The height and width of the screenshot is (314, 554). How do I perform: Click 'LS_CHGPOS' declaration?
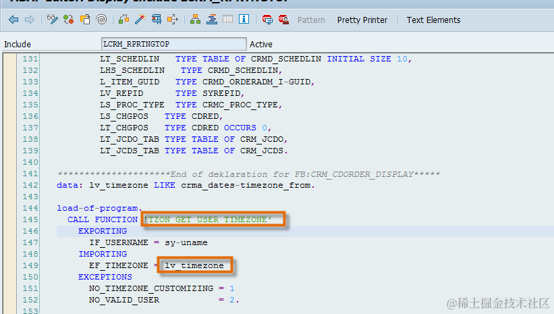124,116
